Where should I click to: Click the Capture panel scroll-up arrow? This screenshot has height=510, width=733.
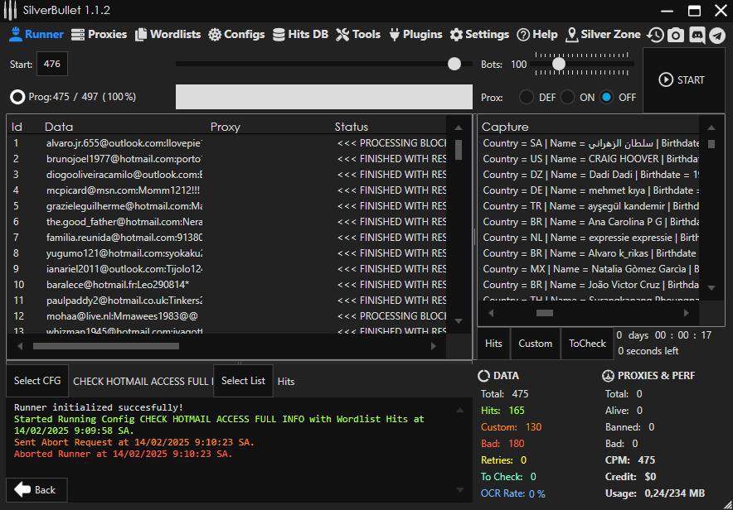point(711,127)
